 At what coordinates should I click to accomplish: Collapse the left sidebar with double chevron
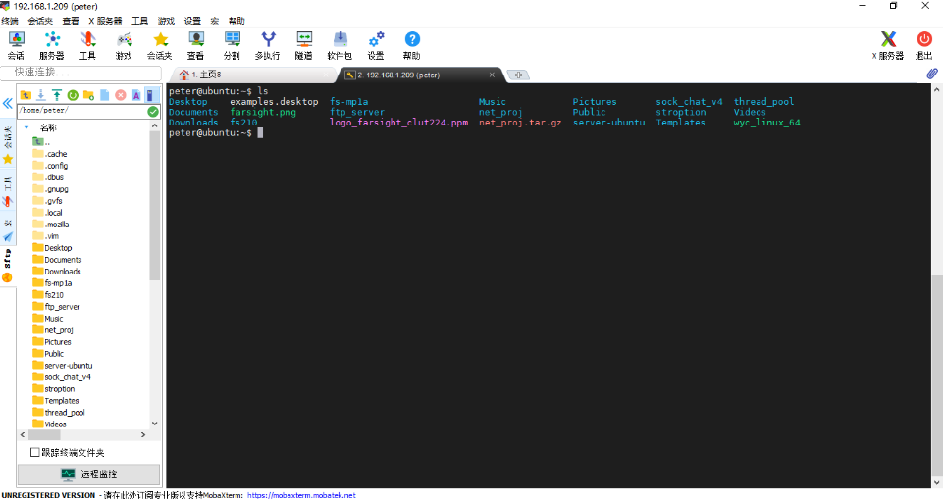[x=7, y=103]
